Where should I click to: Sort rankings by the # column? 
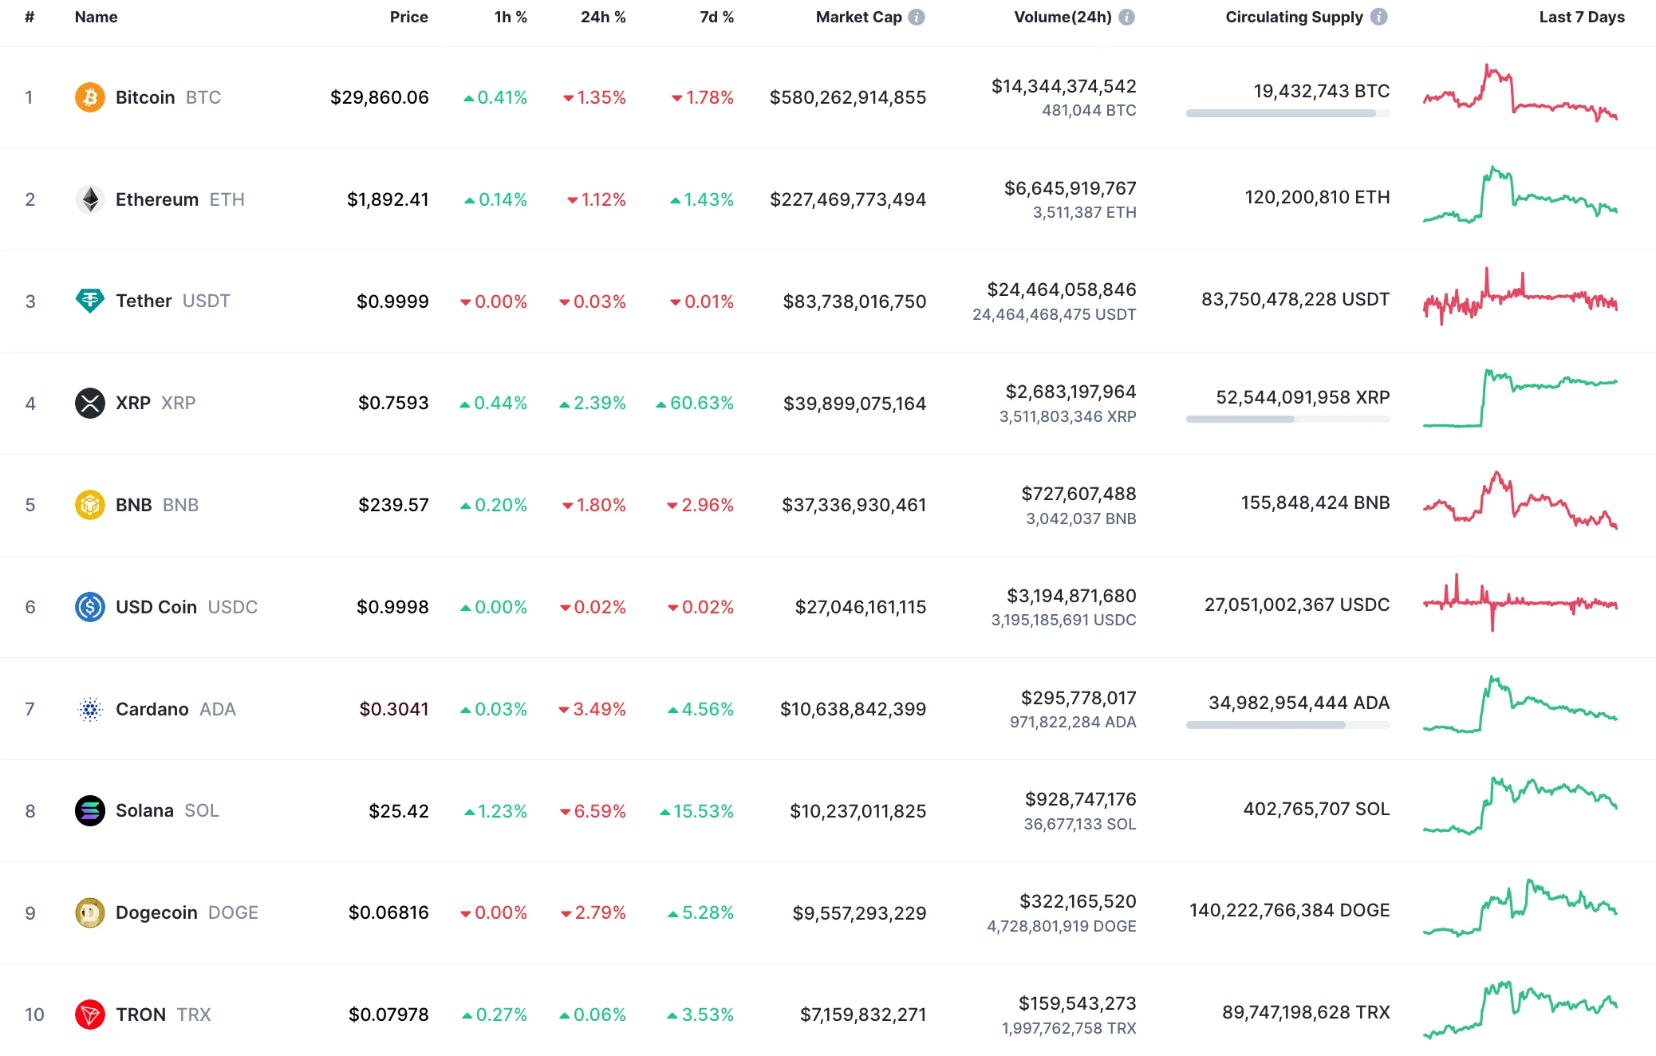coord(30,16)
